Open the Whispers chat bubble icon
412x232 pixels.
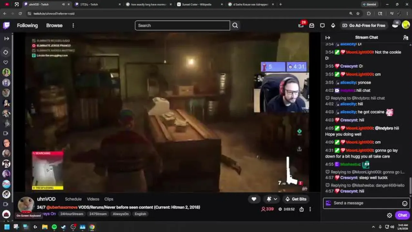click(322, 25)
